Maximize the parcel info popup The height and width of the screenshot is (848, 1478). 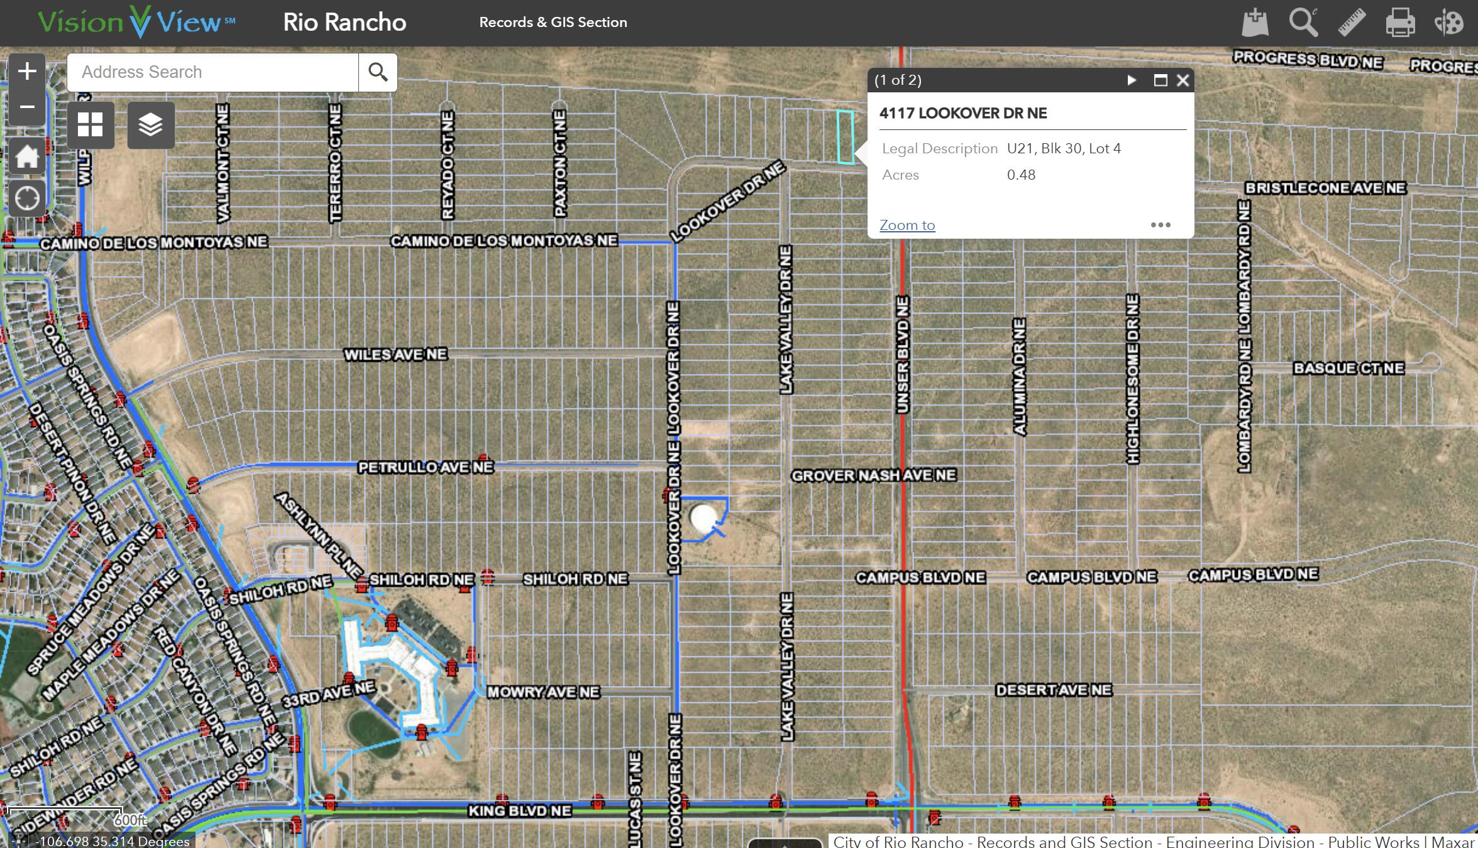pyautogui.click(x=1161, y=80)
